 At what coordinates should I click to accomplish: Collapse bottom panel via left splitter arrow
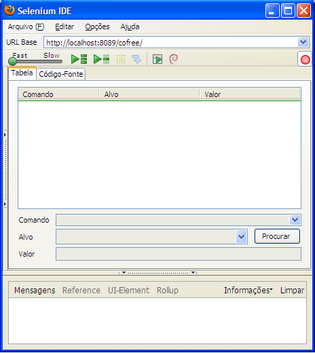[124, 272]
